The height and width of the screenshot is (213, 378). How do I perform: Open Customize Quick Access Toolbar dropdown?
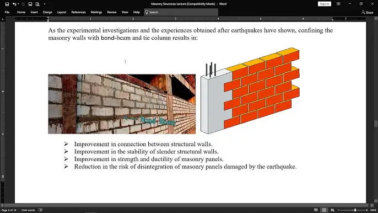click(45, 4)
